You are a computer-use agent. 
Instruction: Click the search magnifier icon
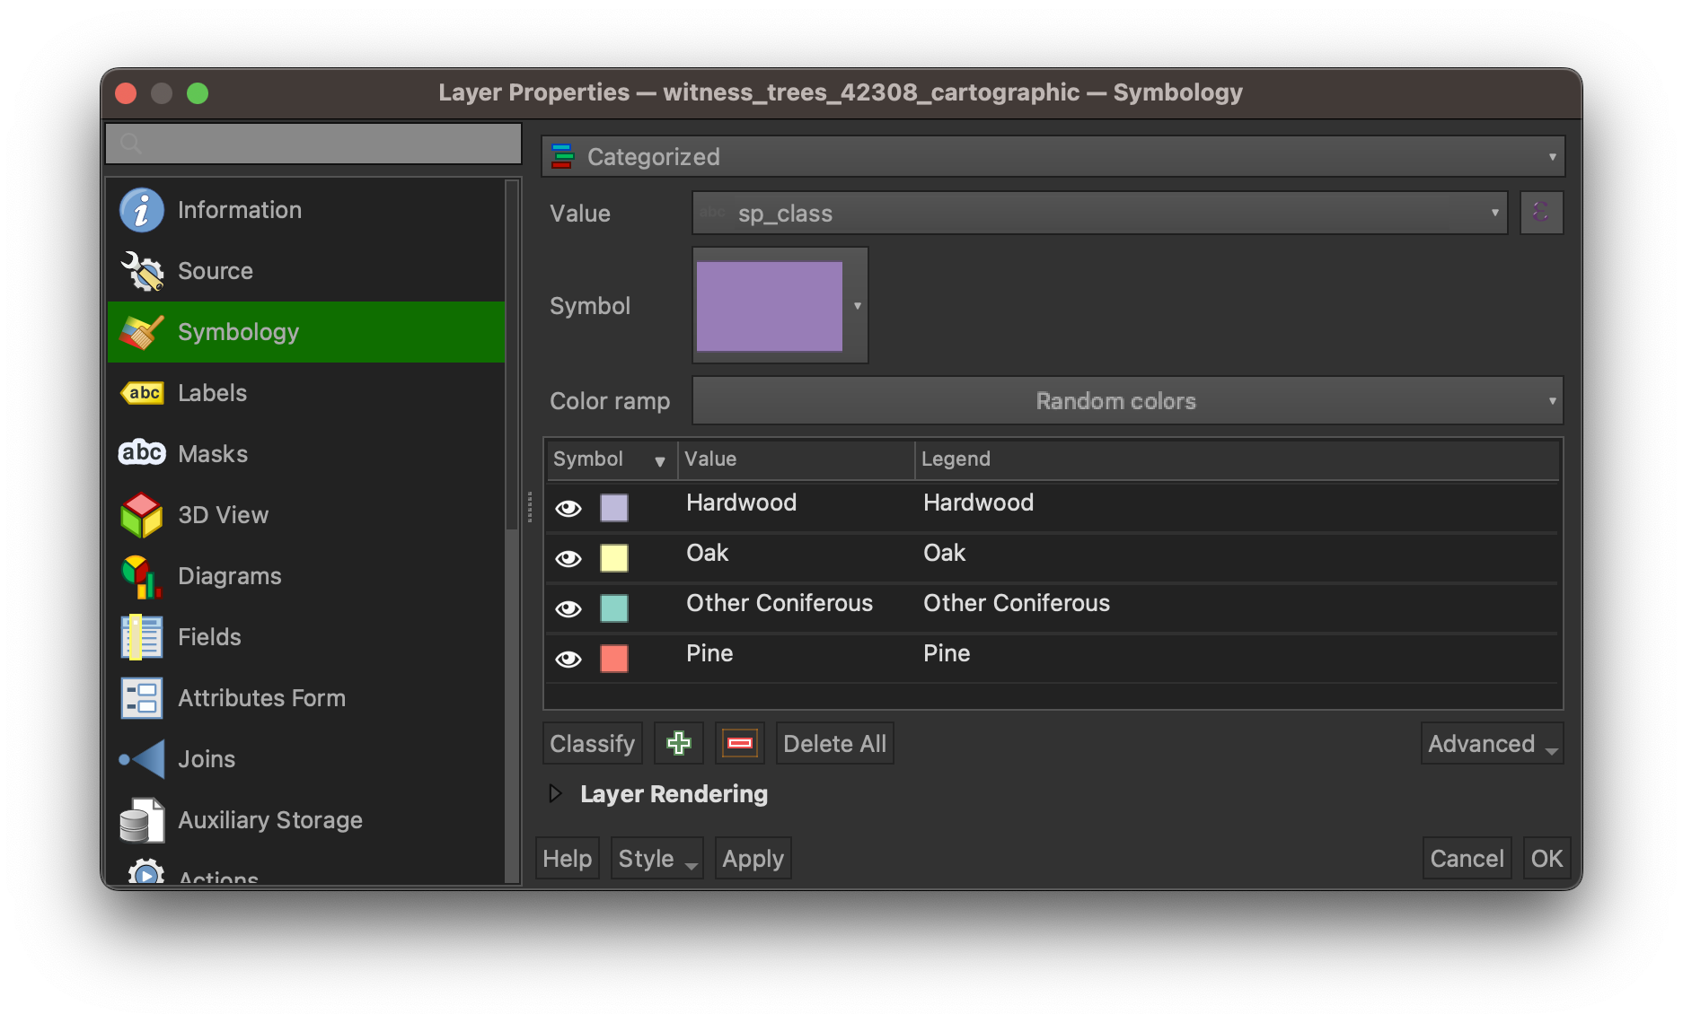130,144
